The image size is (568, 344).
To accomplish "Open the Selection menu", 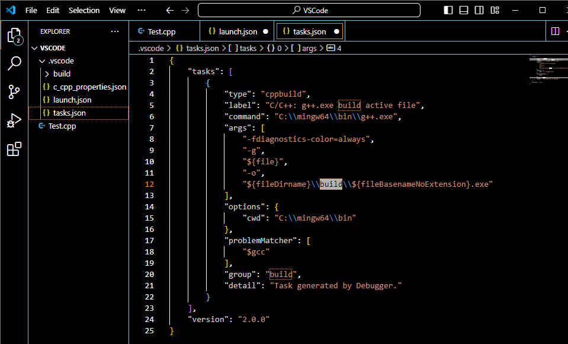I will 84,10.
